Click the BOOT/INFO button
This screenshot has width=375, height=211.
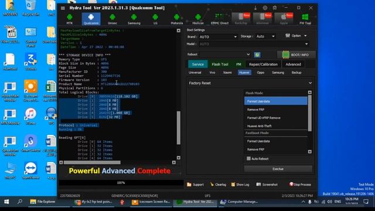tap(296, 55)
